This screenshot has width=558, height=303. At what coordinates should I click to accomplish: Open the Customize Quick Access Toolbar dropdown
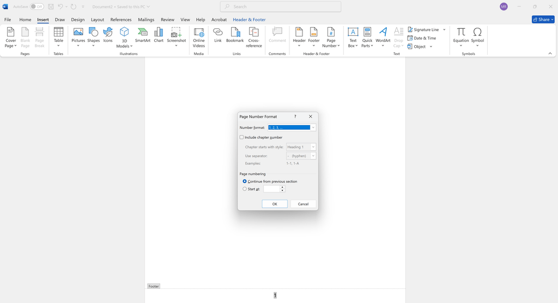(83, 7)
